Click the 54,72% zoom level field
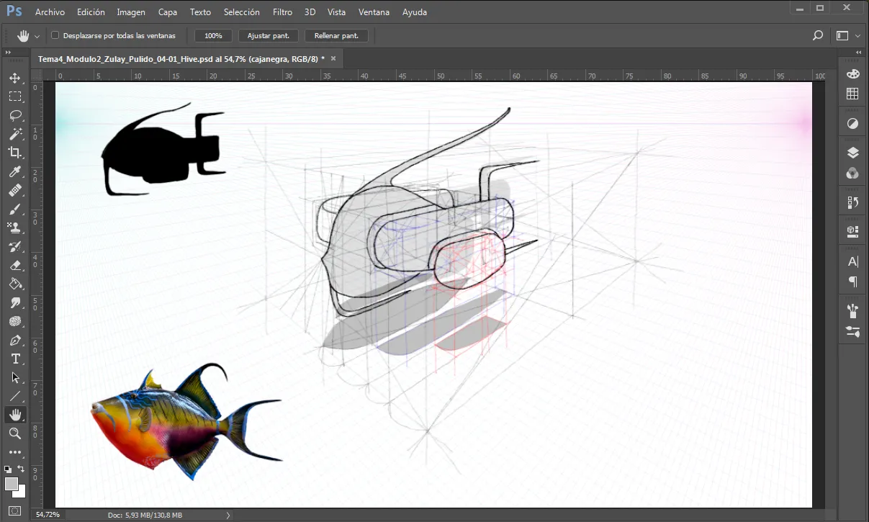Viewport: 869px width, 522px height. (x=48, y=515)
